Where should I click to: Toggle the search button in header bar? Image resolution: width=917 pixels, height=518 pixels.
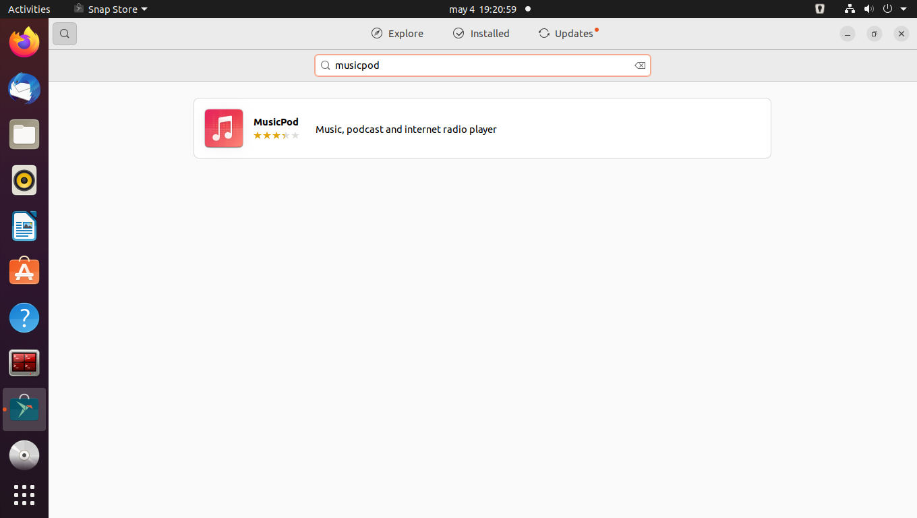pos(65,34)
